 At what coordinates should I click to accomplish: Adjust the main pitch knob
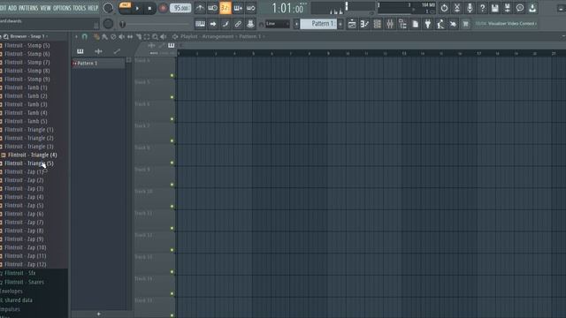[108, 24]
